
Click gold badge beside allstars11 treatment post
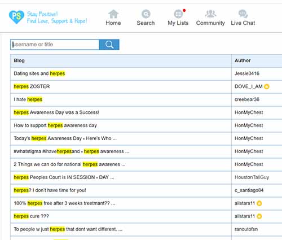pyautogui.click(x=259, y=203)
